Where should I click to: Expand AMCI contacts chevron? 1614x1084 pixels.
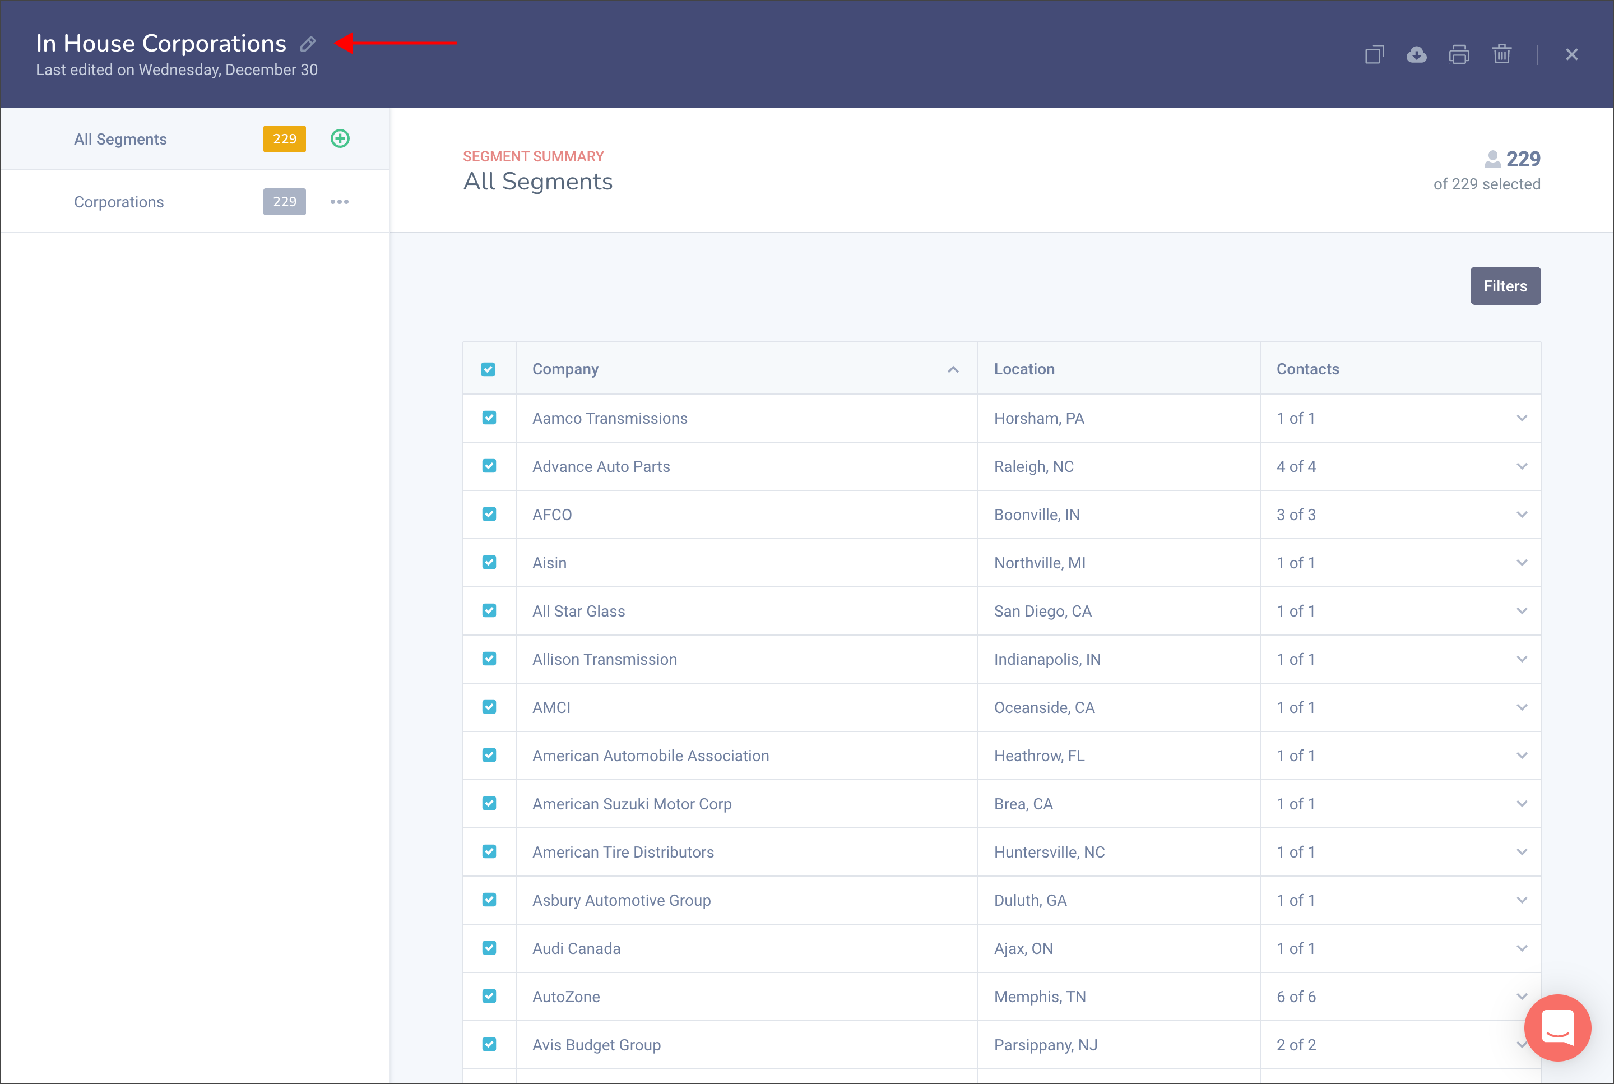pos(1522,708)
